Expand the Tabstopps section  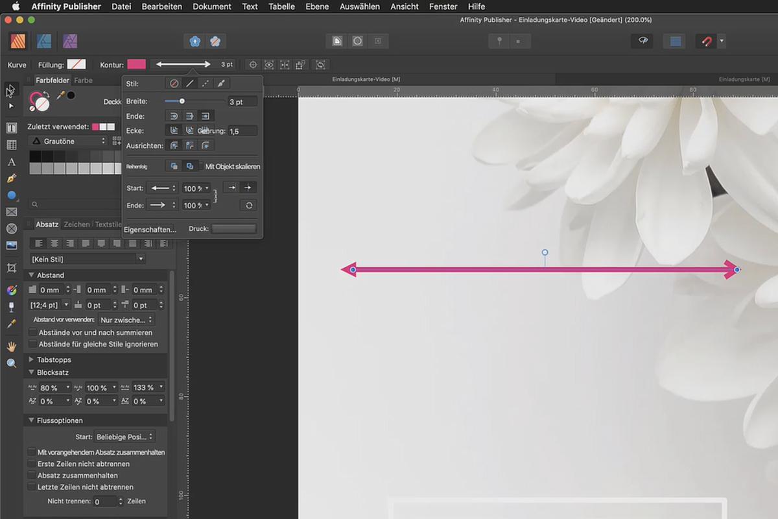pyautogui.click(x=31, y=360)
